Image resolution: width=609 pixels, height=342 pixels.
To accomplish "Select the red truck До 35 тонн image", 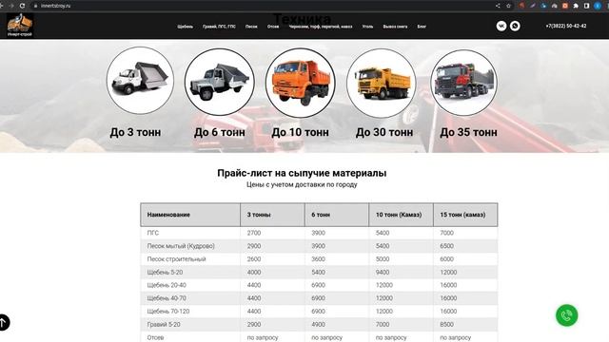I will [x=463, y=83].
